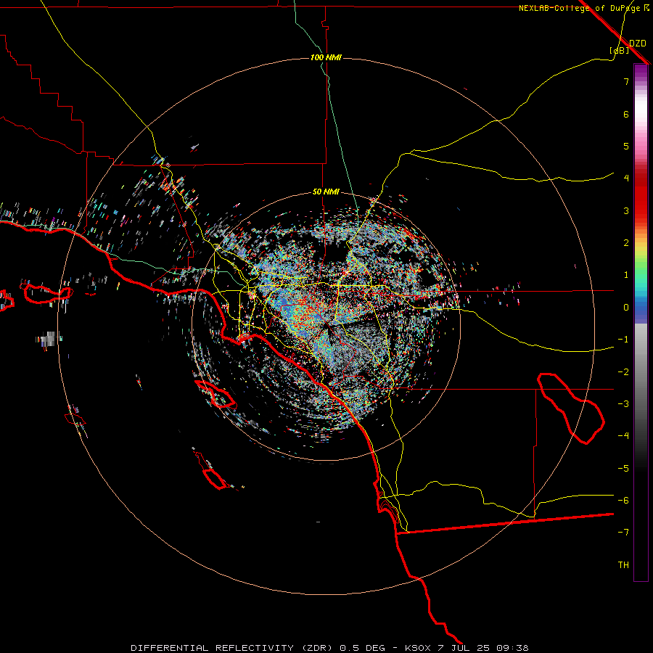Viewport: 653px width, 653px height.
Task: Click scale value 3 on legend
Action: tap(626, 210)
